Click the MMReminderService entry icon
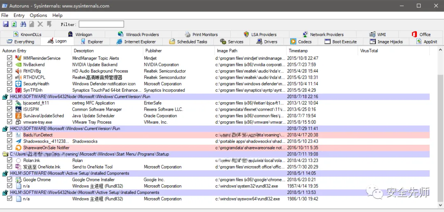This screenshot has height=212, width=444. point(18,58)
